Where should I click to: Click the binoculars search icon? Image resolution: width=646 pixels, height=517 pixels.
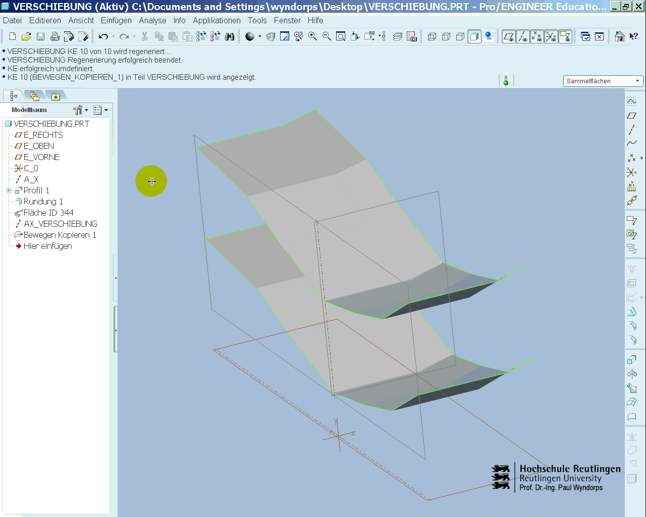pyautogui.click(x=230, y=36)
